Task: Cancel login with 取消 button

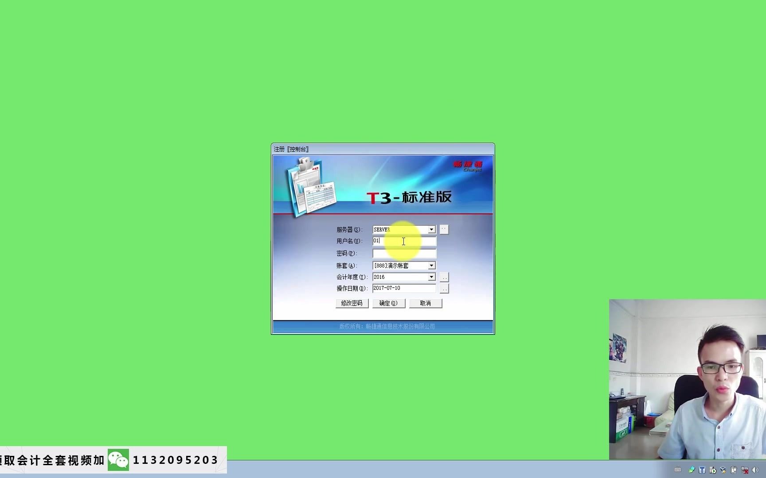Action: click(x=426, y=303)
